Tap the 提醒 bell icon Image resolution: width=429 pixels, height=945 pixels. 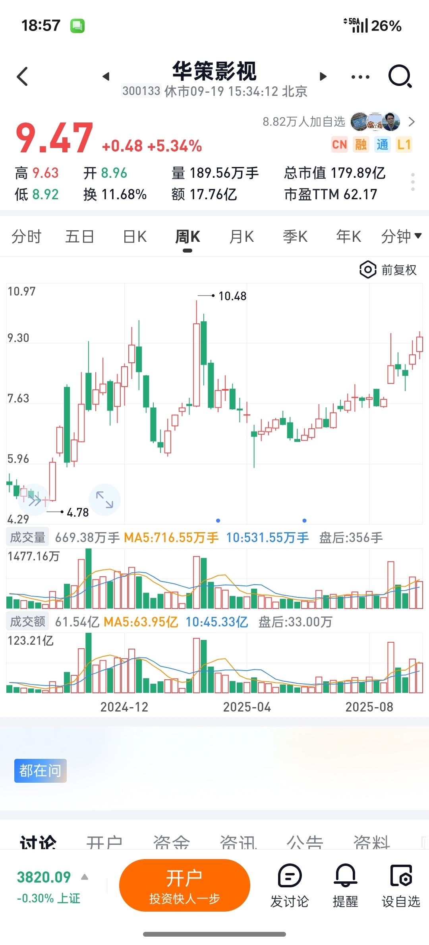tap(346, 875)
